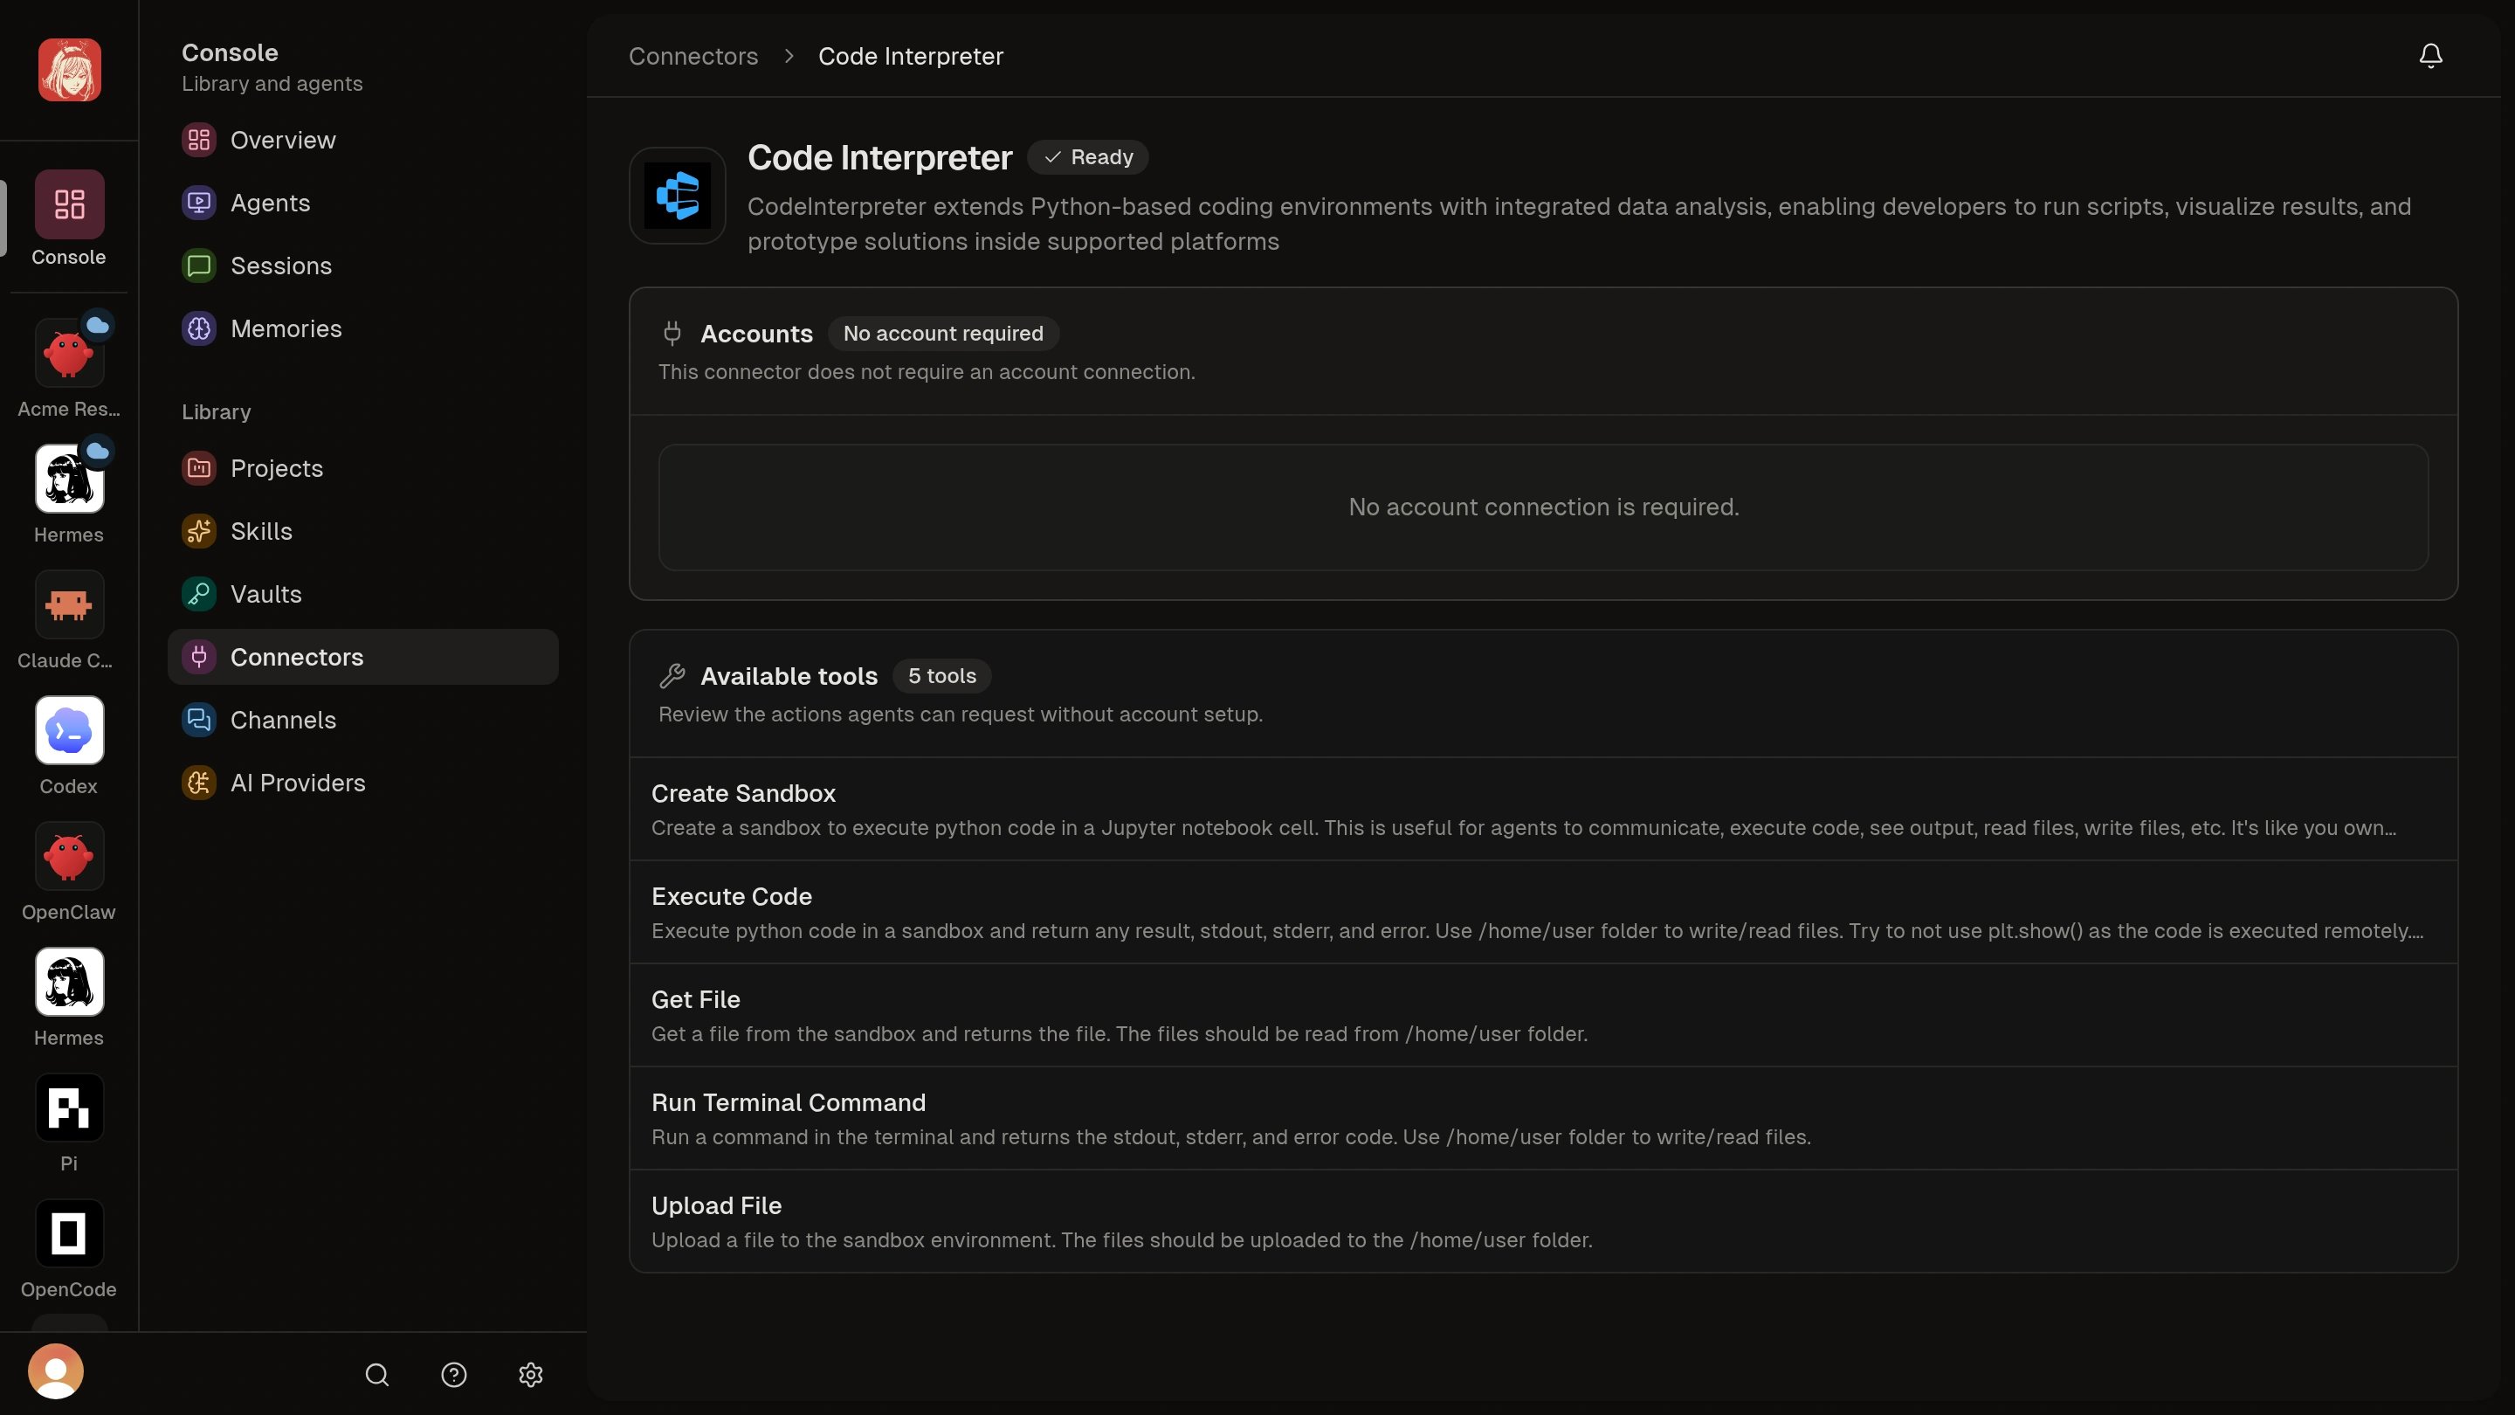
Task: Open the notifications bell
Action: (x=2430, y=56)
